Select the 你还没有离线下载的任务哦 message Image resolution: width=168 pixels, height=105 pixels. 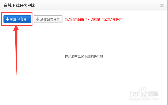pyautogui.click(x=84, y=56)
